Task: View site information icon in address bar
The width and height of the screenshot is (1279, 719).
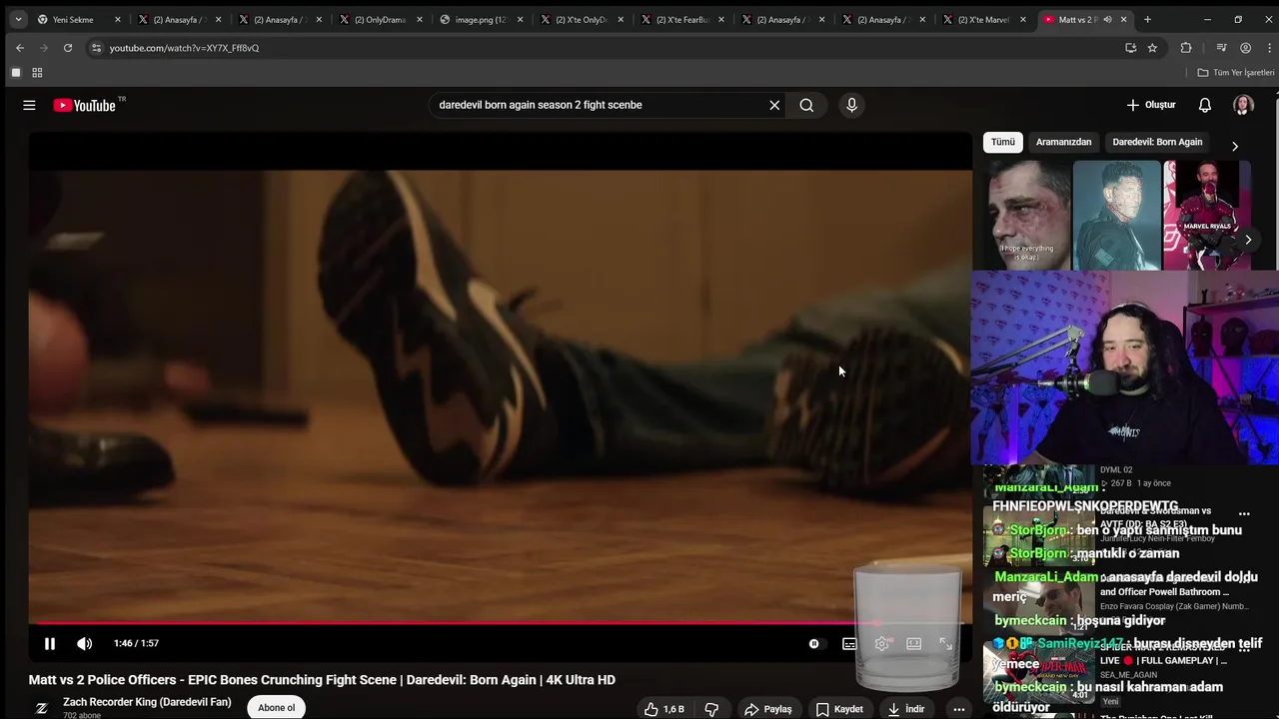Action: [96, 48]
